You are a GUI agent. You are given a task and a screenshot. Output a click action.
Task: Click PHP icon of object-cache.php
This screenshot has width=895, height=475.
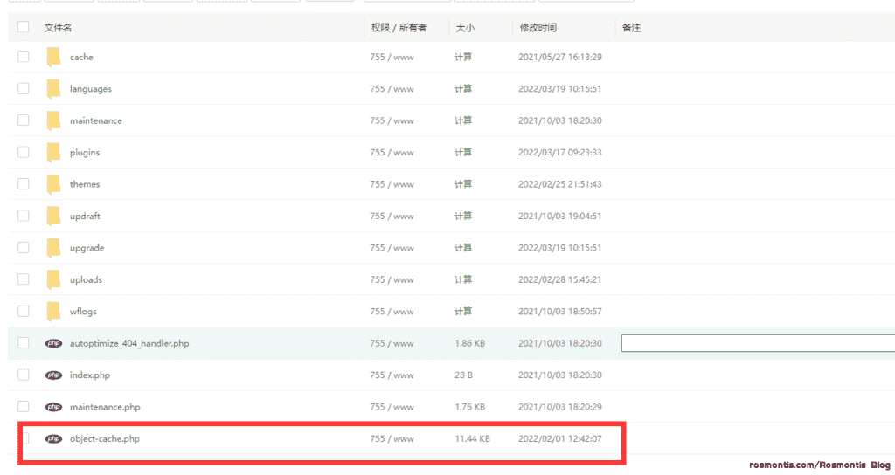click(53, 438)
